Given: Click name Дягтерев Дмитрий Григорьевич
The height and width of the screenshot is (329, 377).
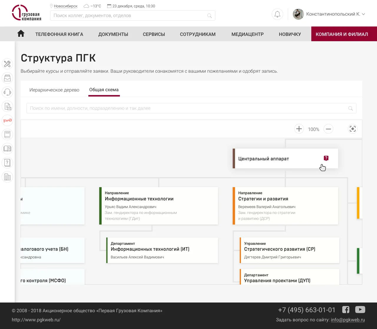Looking at the screenshot, I should (273, 257).
